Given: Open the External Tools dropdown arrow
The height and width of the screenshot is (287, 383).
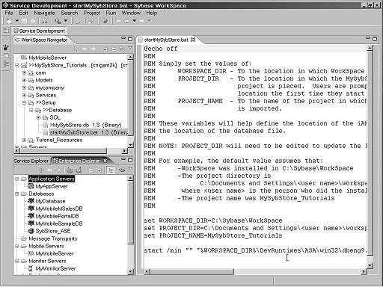Looking at the screenshot, I should (66, 21).
